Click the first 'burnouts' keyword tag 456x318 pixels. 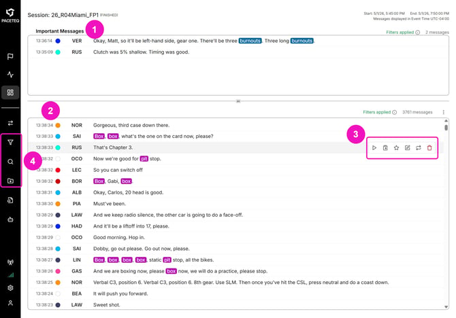point(250,41)
